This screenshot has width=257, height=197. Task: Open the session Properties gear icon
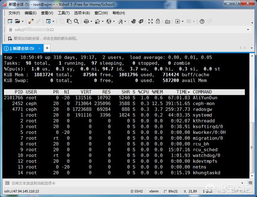[48, 21]
